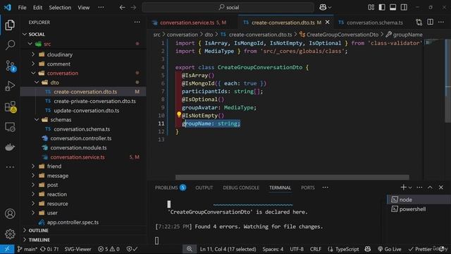Go forward with the right arrow

(x=133, y=7)
